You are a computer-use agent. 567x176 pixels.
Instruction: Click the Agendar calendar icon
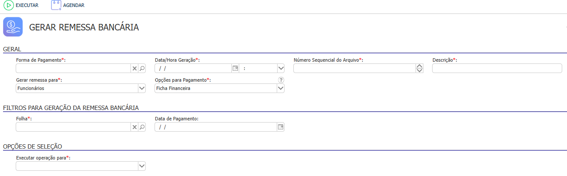click(x=56, y=5)
